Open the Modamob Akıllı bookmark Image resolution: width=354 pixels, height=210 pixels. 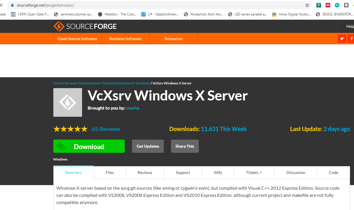point(203,14)
